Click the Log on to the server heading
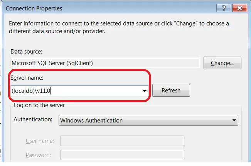251x166 pixels. click(x=39, y=105)
